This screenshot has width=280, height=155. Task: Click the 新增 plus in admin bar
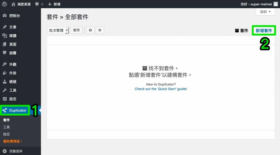(54, 4)
